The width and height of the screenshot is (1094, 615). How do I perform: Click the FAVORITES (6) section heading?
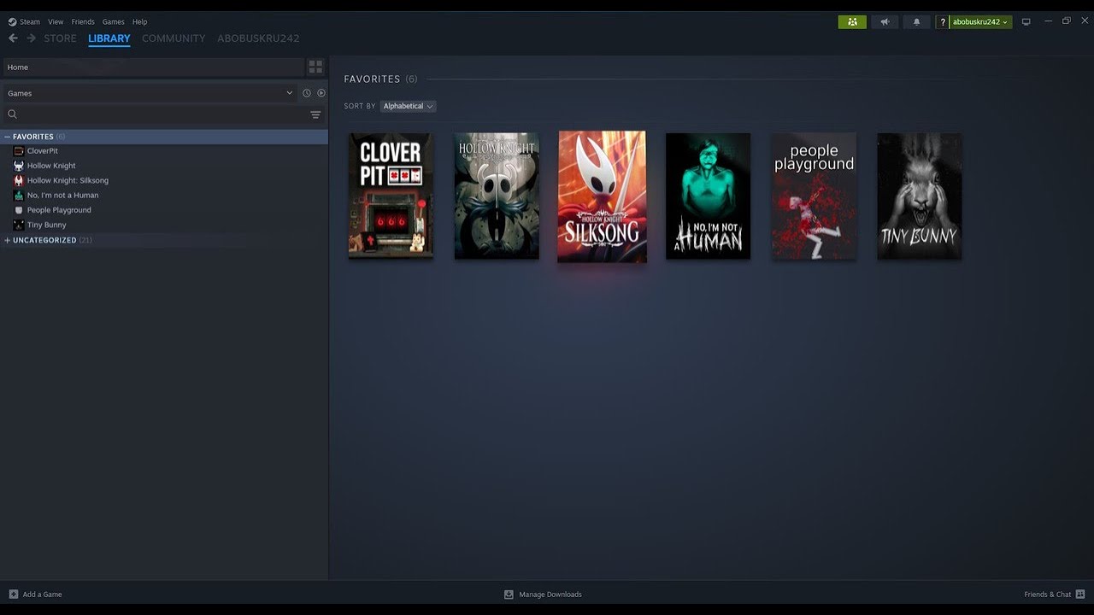coord(380,79)
